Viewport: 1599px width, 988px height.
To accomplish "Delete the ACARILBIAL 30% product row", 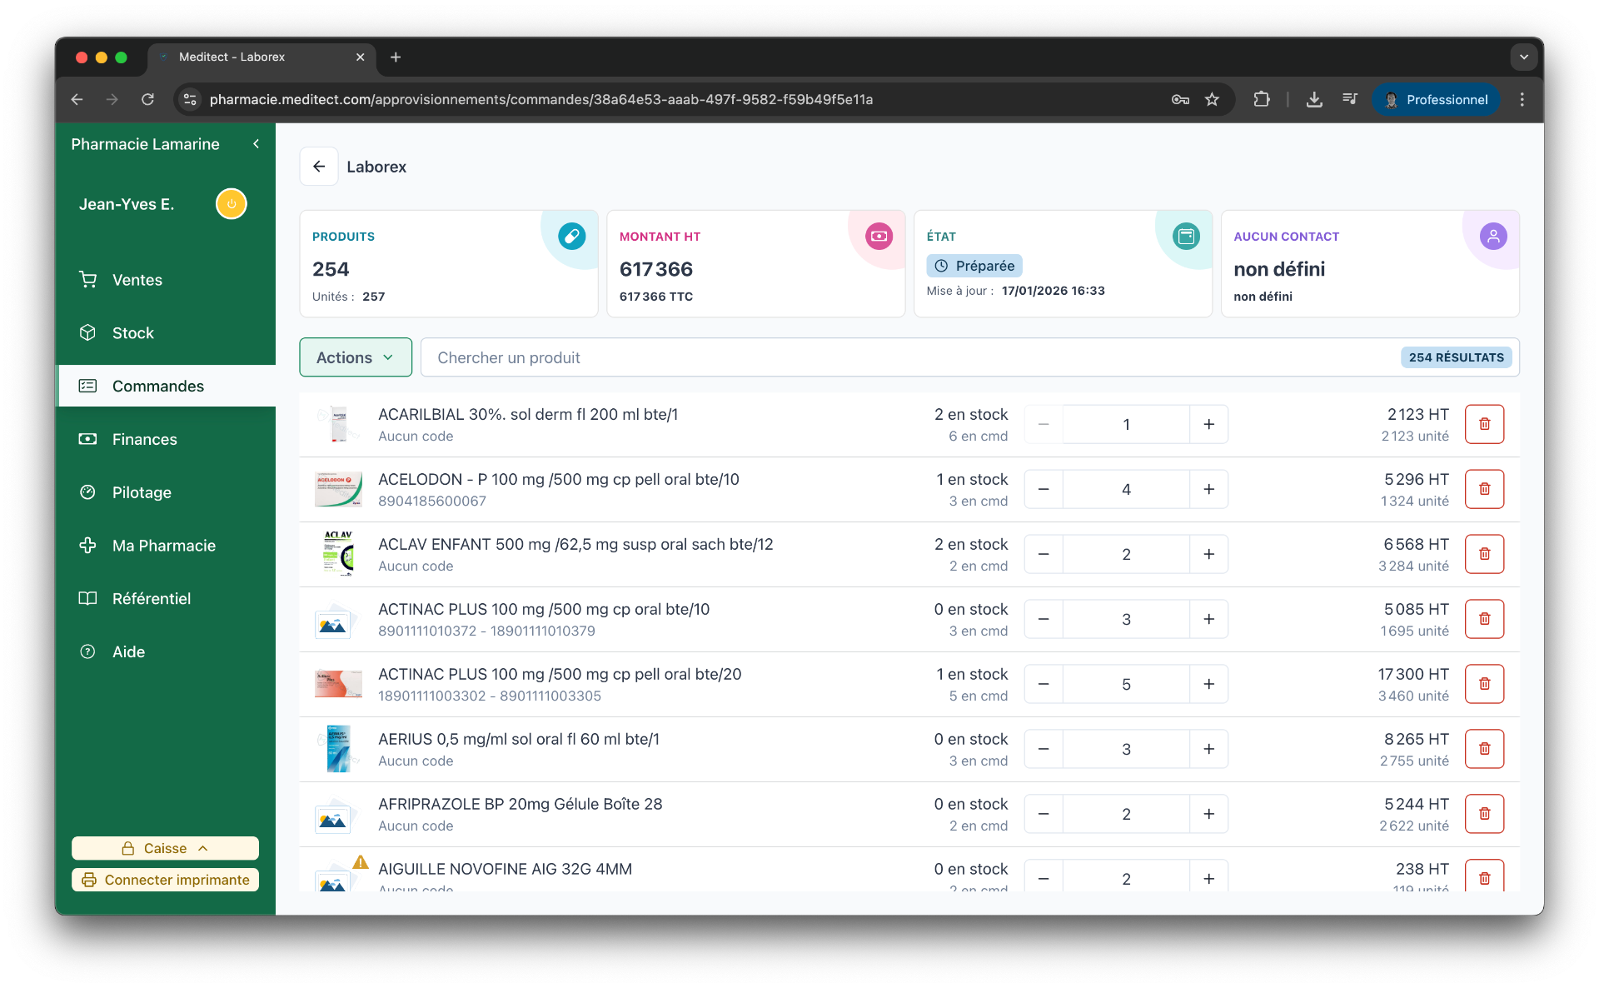I will click(1484, 424).
